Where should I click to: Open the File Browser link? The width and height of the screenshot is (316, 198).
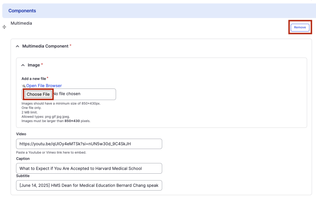point(44,86)
